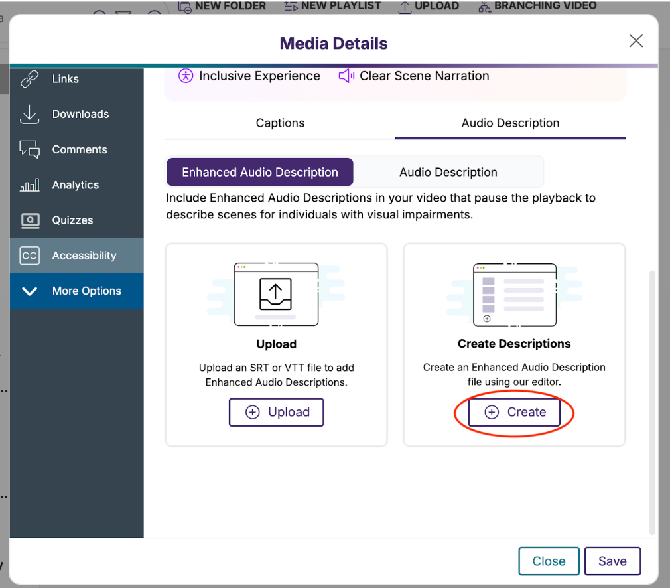670x588 pixels.
Task: Open the Audio Description tab
Action: click(x=510, y=123)
